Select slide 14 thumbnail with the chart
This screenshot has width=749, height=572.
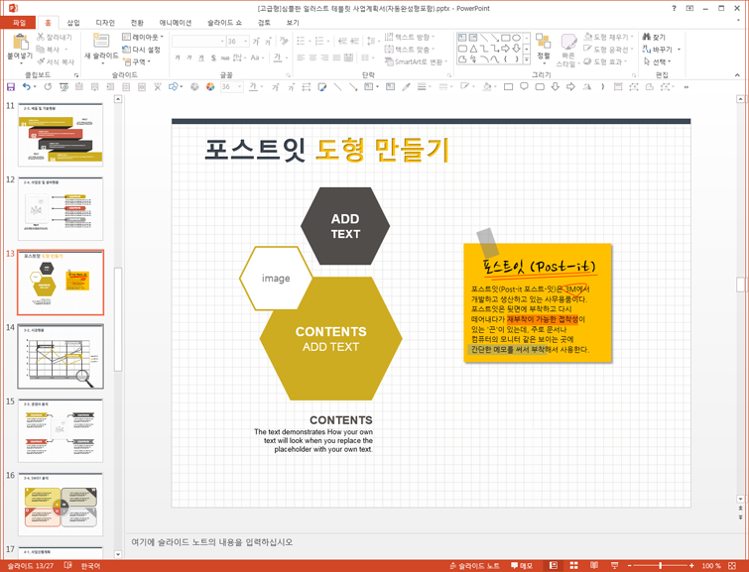pos(61,356)
